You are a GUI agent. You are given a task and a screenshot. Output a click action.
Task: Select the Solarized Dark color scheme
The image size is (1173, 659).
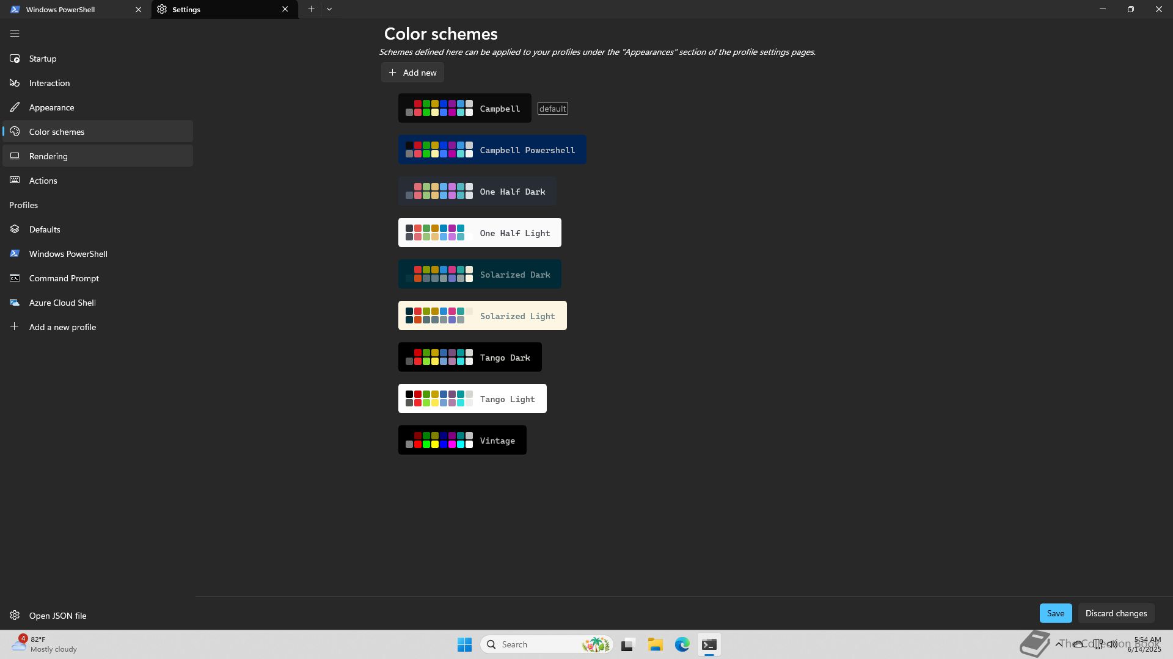[480, 275]
